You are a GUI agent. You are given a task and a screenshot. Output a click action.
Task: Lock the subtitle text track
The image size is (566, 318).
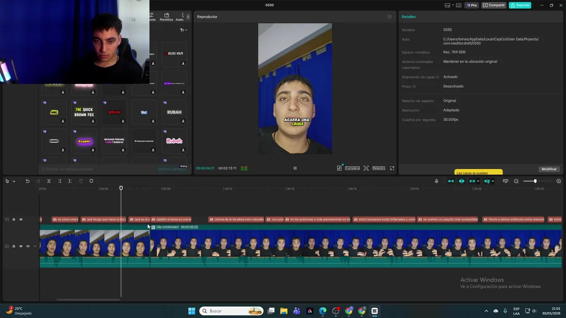coord(14,220)
